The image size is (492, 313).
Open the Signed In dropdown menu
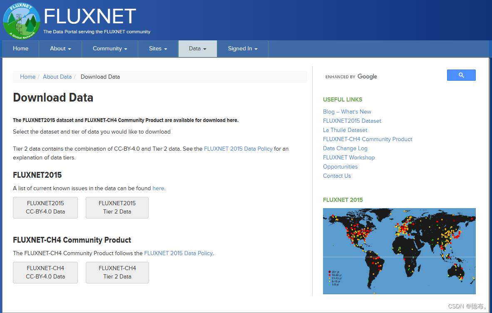(x=243, y=49)
